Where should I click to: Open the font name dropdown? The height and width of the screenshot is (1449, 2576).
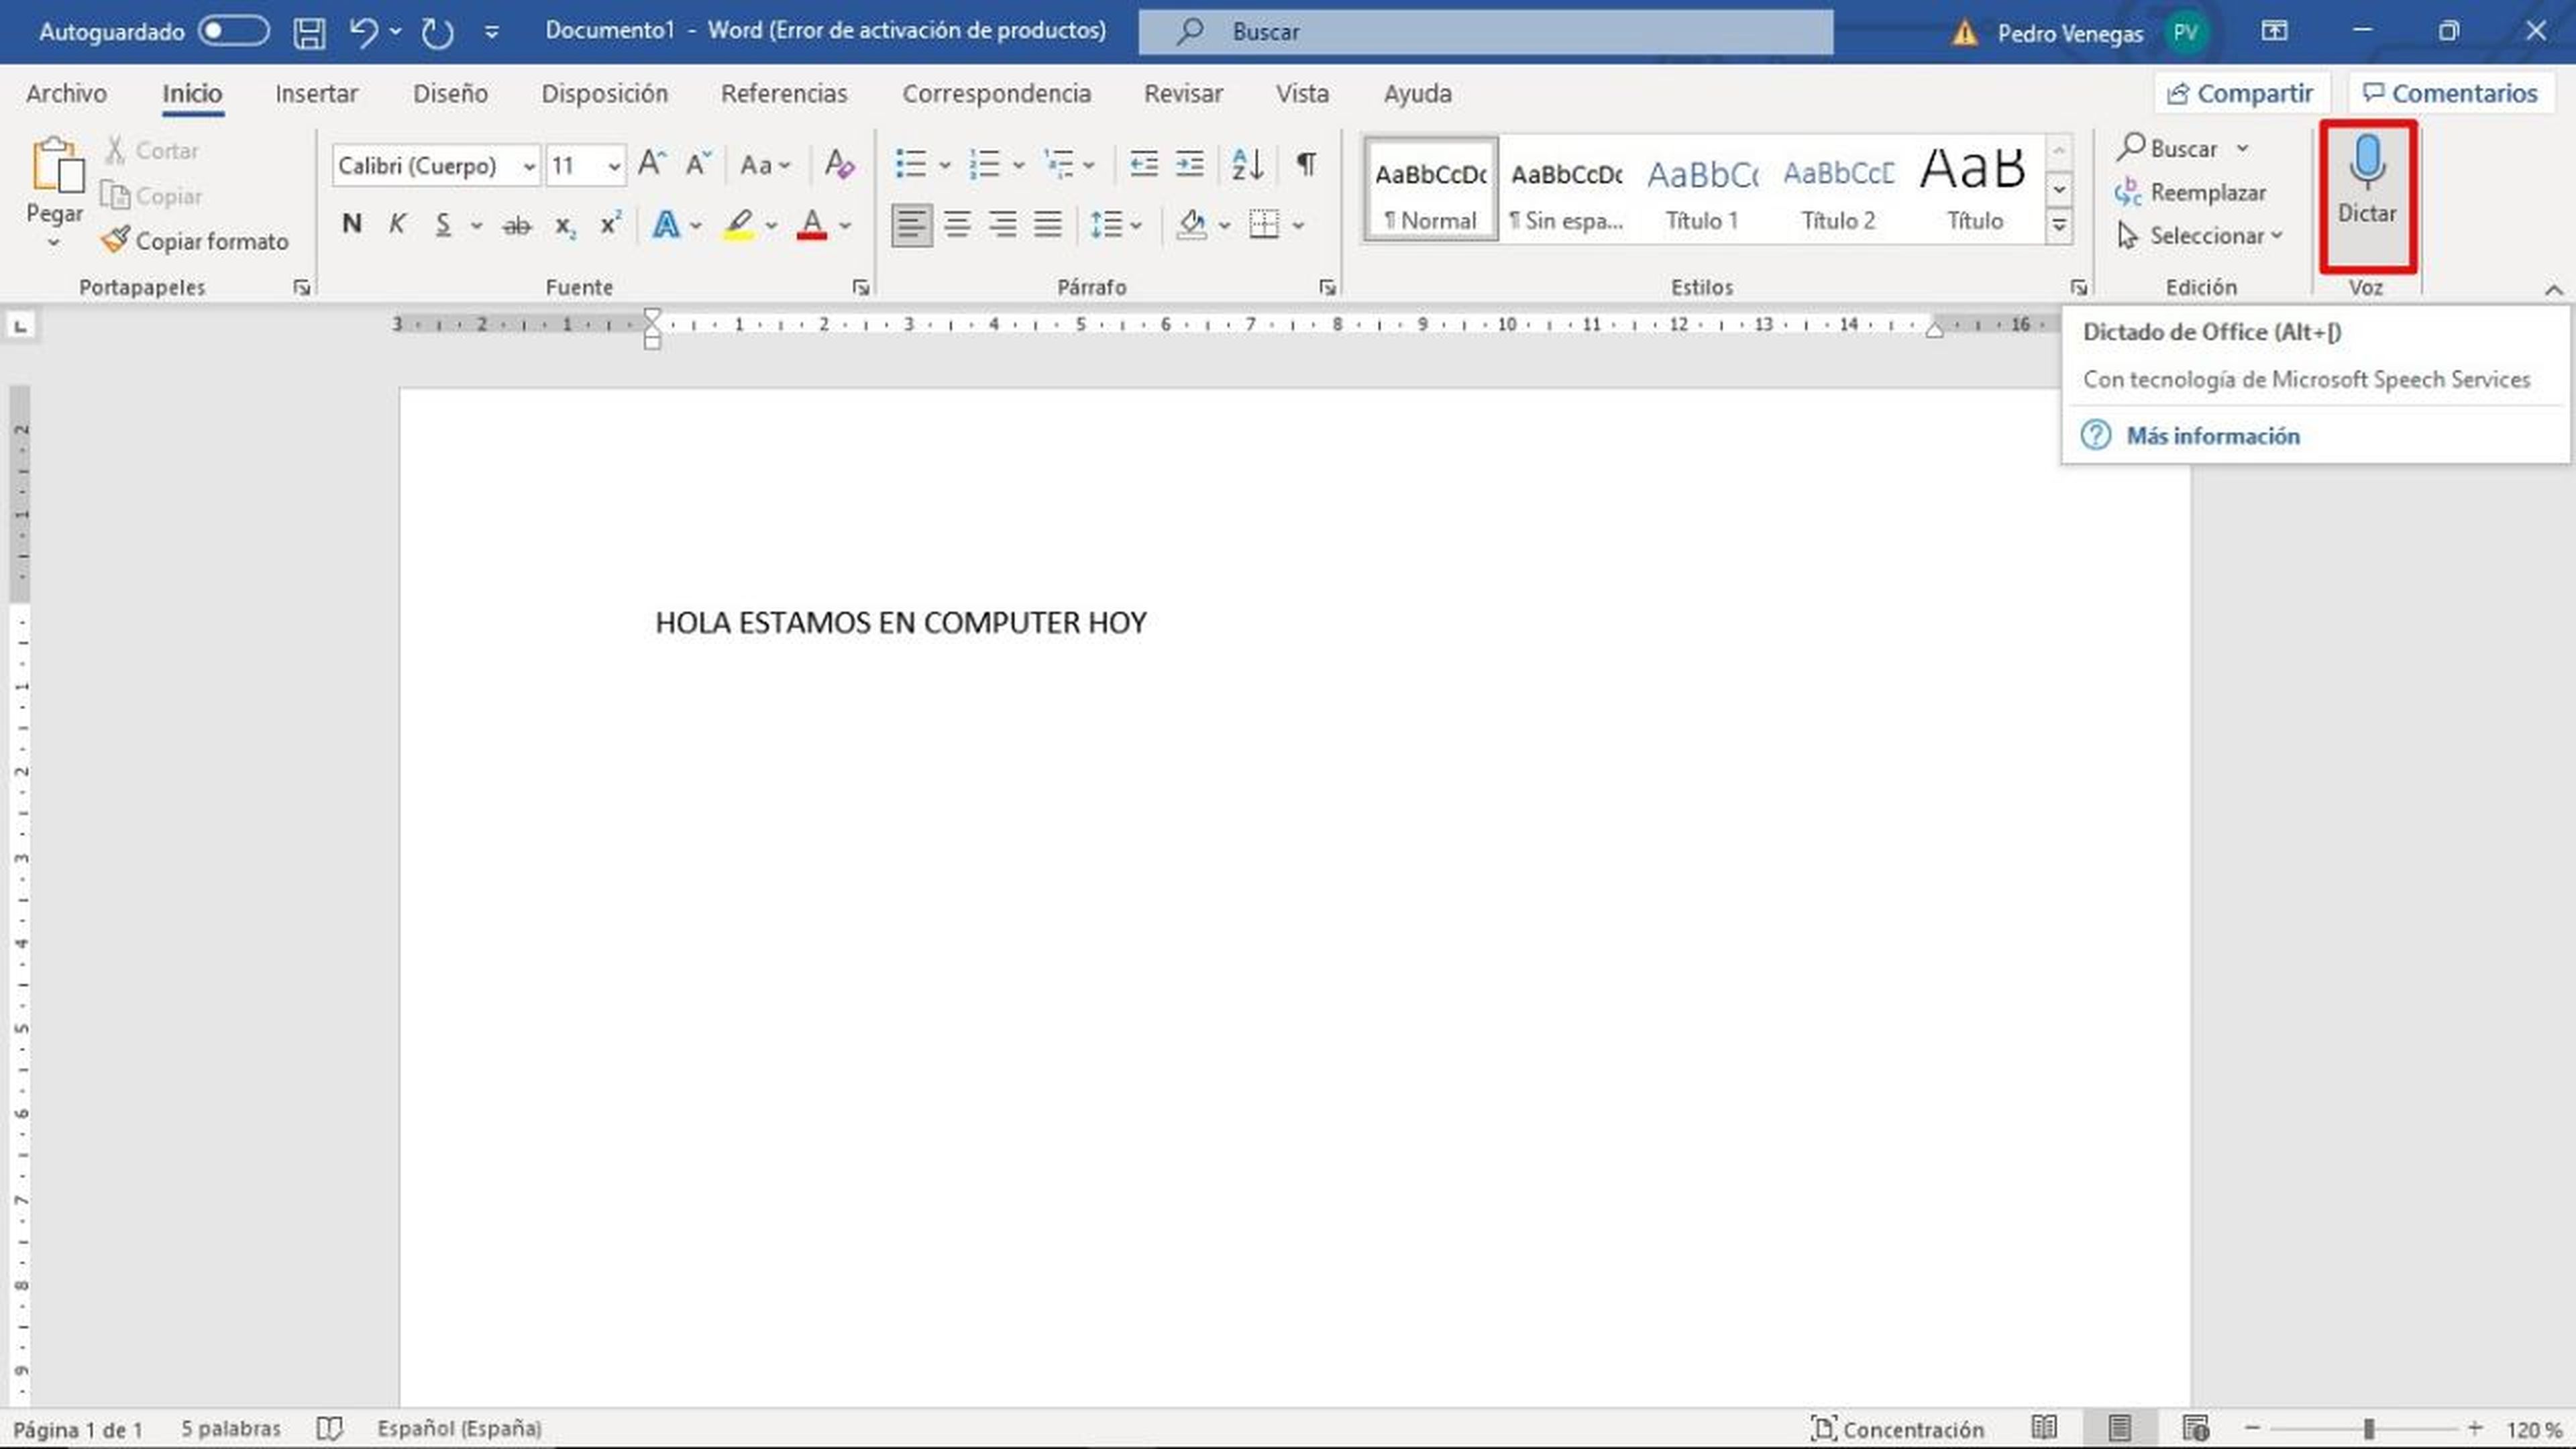[529, 166]
